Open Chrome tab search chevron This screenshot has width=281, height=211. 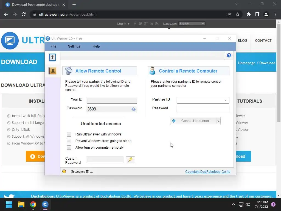click(237, 4)
